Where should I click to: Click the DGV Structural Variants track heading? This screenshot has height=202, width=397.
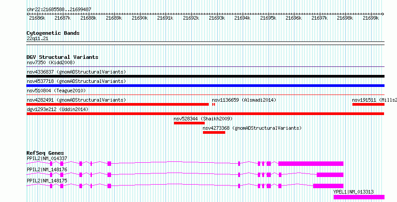tap(62, 57)
